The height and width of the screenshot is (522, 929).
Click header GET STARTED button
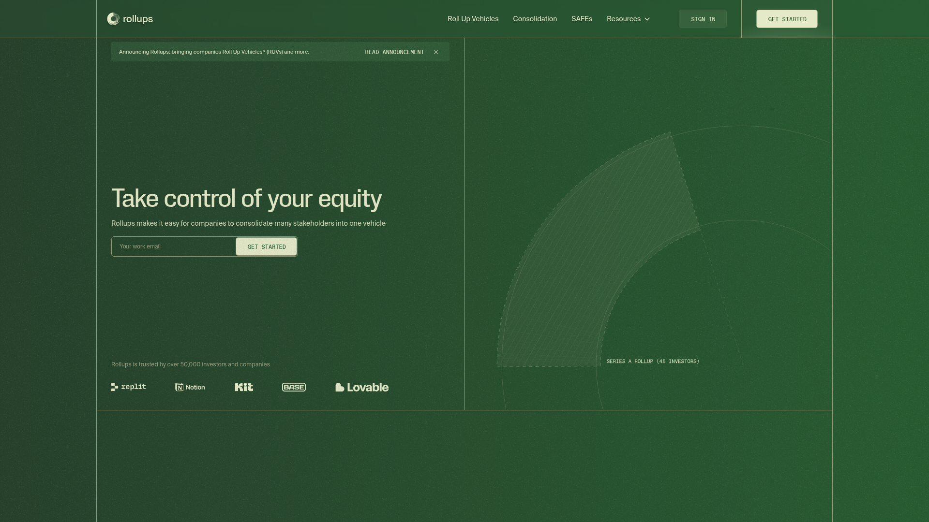[787, 19]
